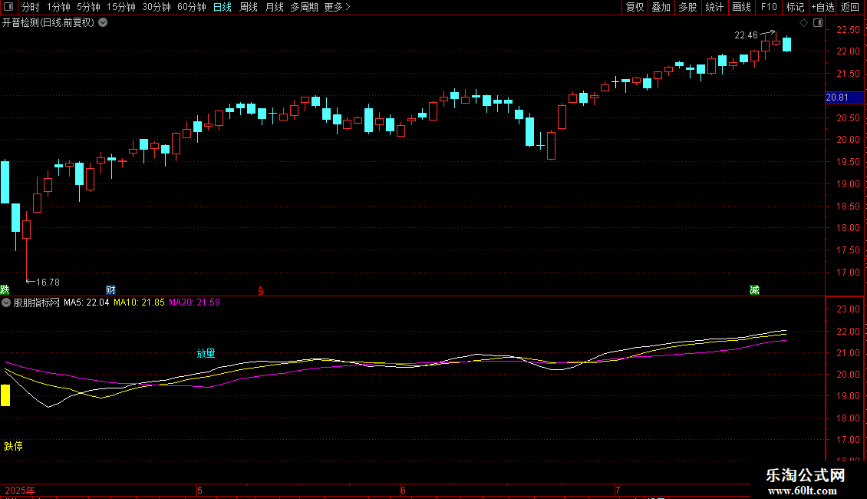Click the green 跌 marker on chart
867x499 pixels.
[x=5, y=290]
